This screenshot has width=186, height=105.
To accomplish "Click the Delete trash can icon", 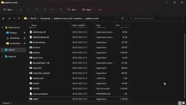I will click(60, 10).
